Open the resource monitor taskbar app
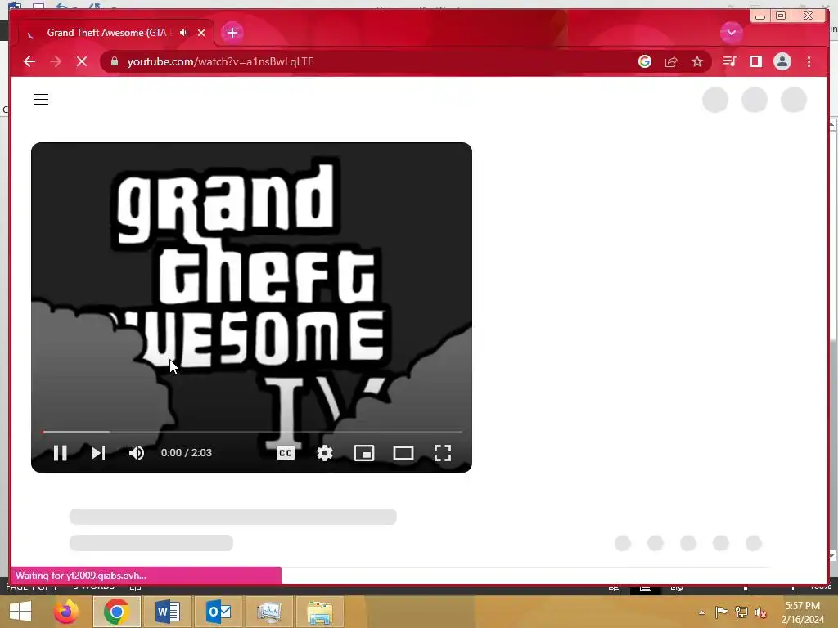 [x=268, y=612]
